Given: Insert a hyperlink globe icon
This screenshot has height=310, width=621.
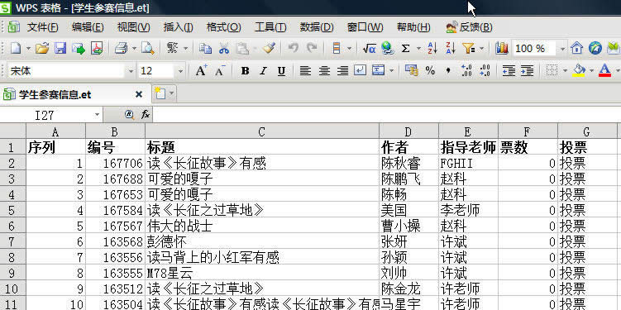Looking at the screenshot, I should 387,48.
